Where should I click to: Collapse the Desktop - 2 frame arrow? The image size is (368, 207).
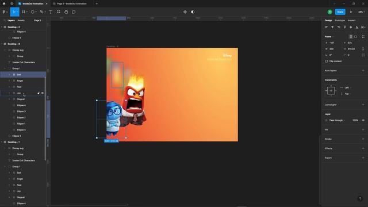(2, 27)
